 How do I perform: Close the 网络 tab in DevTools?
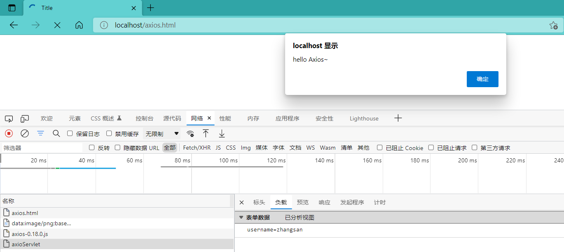(x=209, y=118)
